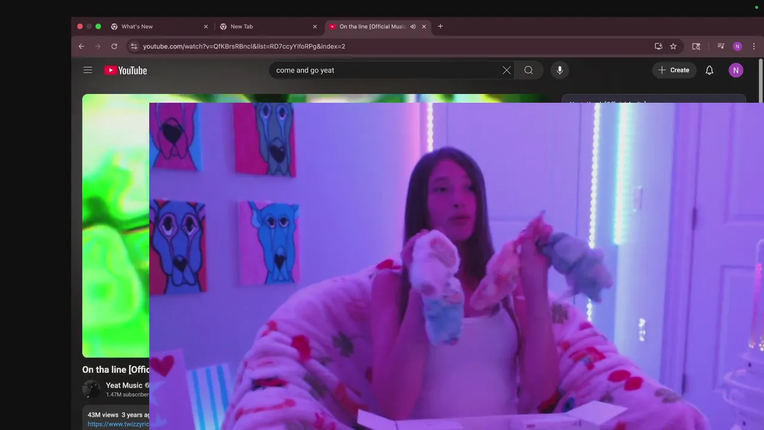
Task: Install app icon in address bar
Action: [658, 46]
